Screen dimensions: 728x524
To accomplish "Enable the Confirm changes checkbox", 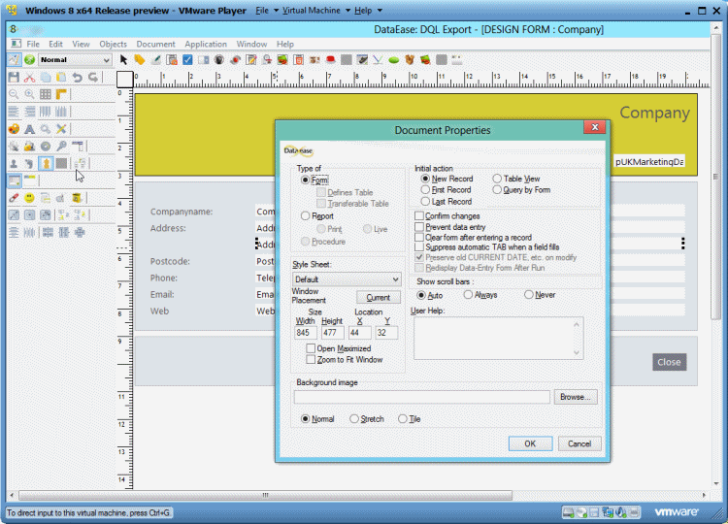I will [x=419, y=215].
